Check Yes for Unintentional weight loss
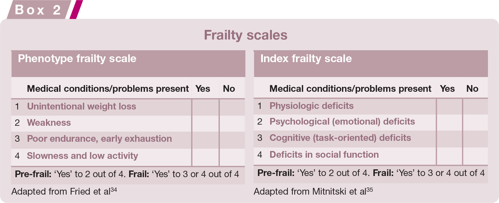Screen dimensions: 499x203 point(205,107)
